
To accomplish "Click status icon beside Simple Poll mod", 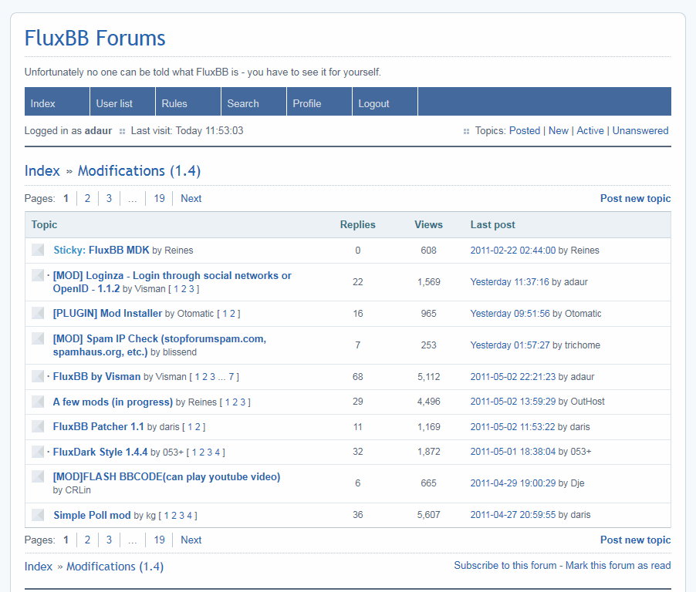I will point(38,515).
